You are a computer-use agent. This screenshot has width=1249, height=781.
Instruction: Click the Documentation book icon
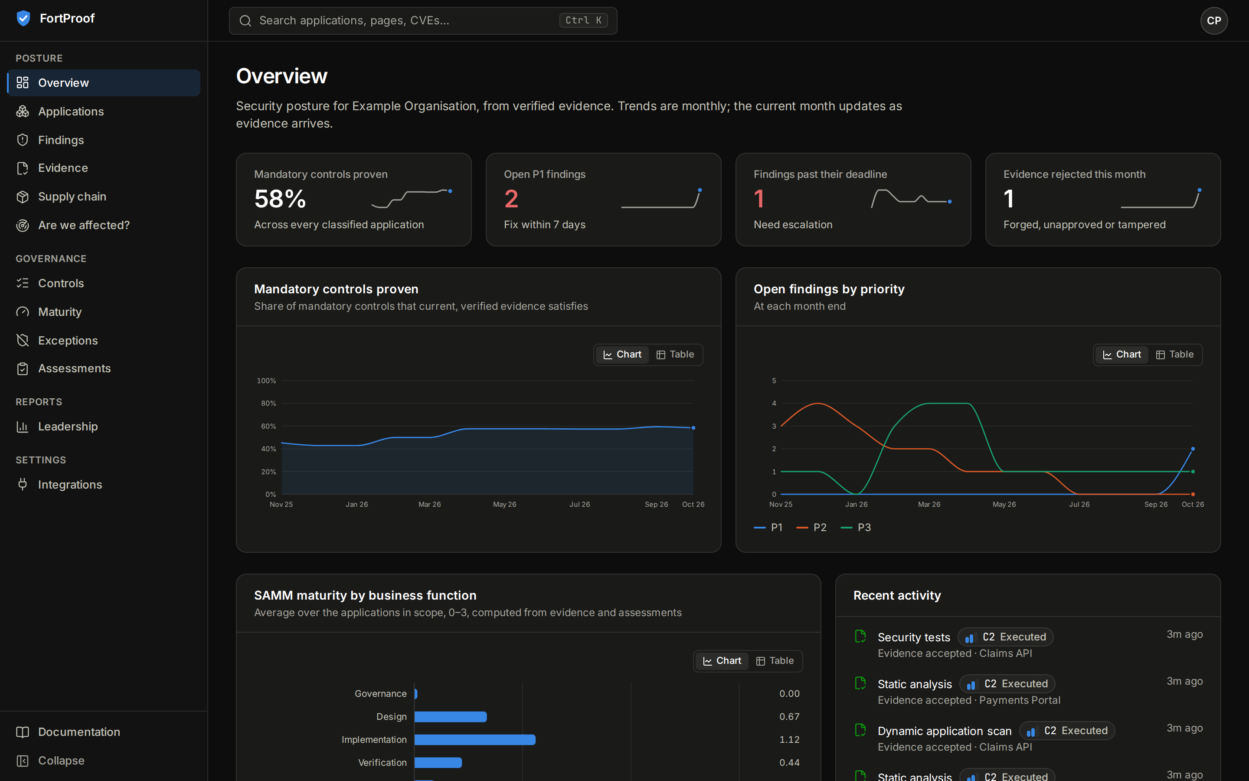(x=22, y=732)
